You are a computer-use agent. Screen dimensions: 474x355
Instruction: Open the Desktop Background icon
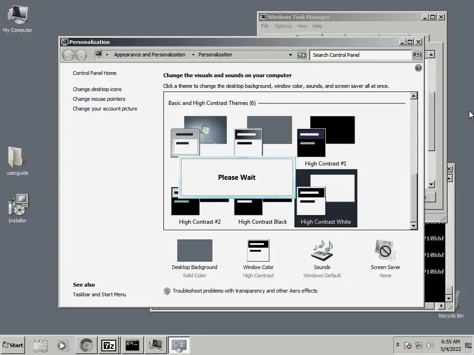195,251
